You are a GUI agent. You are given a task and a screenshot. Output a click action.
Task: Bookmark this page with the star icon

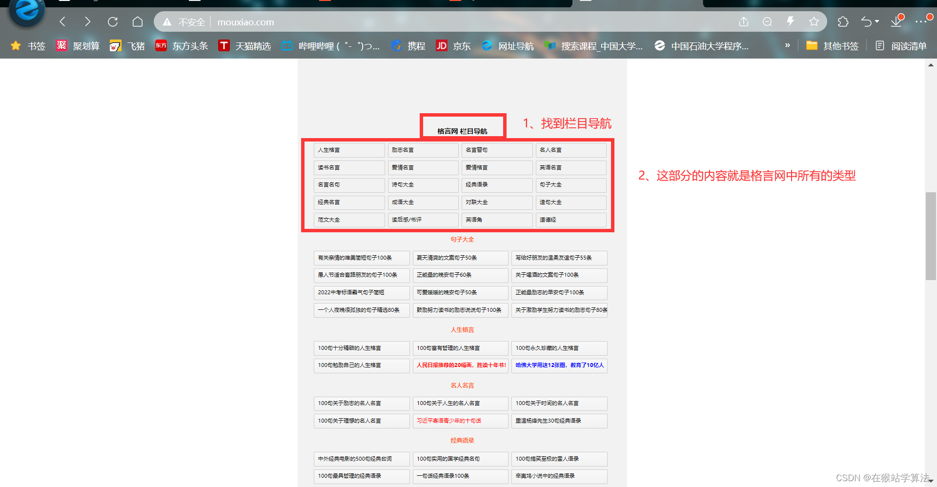pyautogui.click(x=814, y=21)
